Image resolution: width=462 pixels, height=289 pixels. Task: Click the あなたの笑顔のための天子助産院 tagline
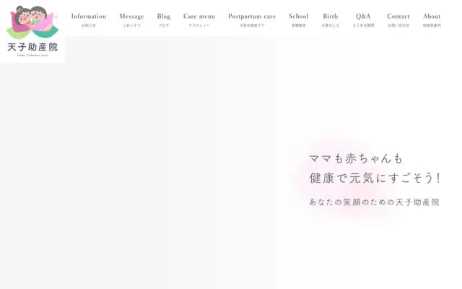click(x=374, y=202)
